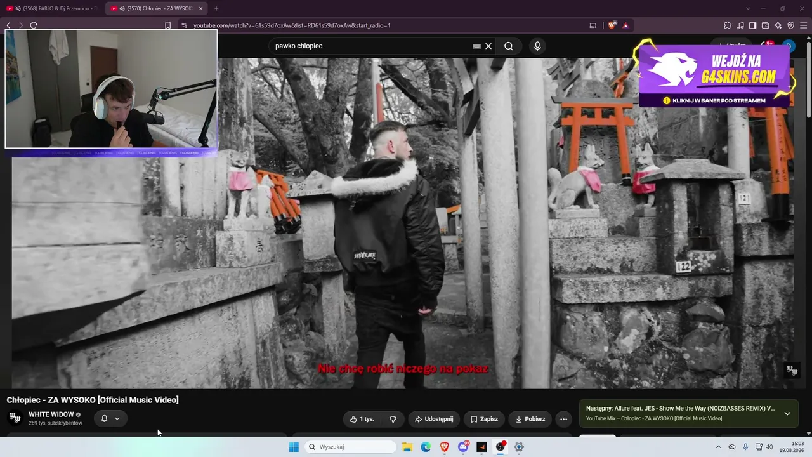Submit the YouTube search with magnifier button
Image resolution: width=812 pixels, height=457 pixels.
pyautogui.click(x=509, y=46)
